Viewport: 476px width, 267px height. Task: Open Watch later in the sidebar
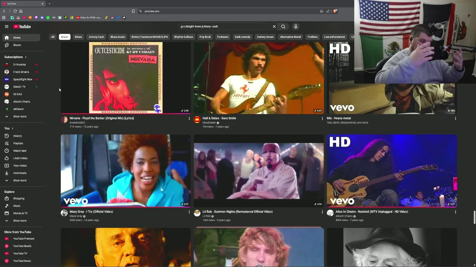coord(21,151)
